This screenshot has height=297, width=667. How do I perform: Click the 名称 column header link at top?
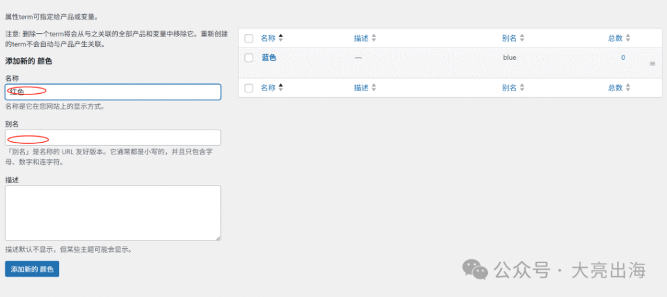[268, 38]
